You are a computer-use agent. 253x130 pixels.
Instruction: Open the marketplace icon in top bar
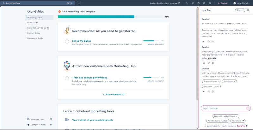point(193,3)
